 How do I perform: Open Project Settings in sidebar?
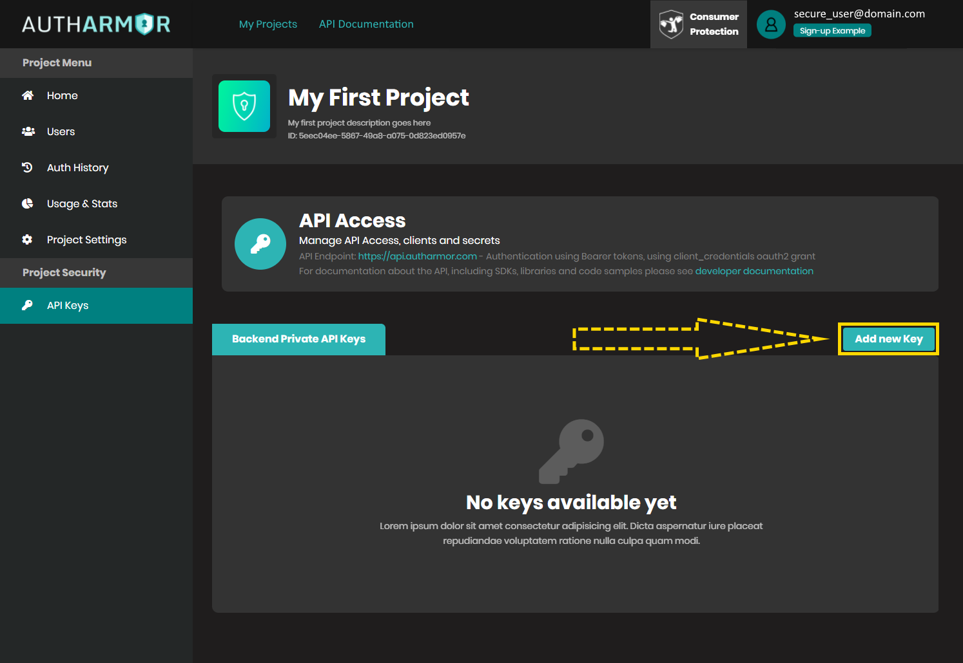tap(96, 239)
